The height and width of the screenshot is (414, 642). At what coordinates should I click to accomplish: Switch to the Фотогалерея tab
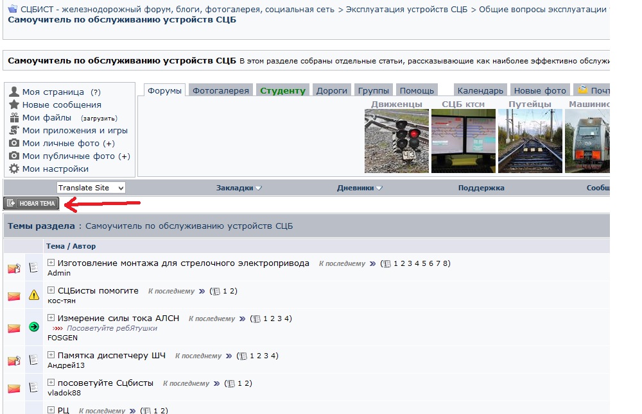pyautogui.click(x=220, y=90)
